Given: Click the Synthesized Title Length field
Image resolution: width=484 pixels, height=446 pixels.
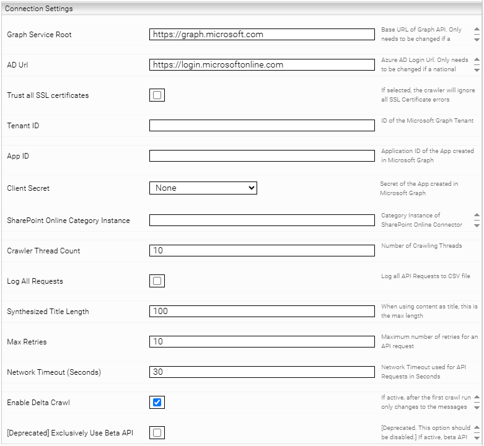Looking at the screenshot, I should pos(262,312).
